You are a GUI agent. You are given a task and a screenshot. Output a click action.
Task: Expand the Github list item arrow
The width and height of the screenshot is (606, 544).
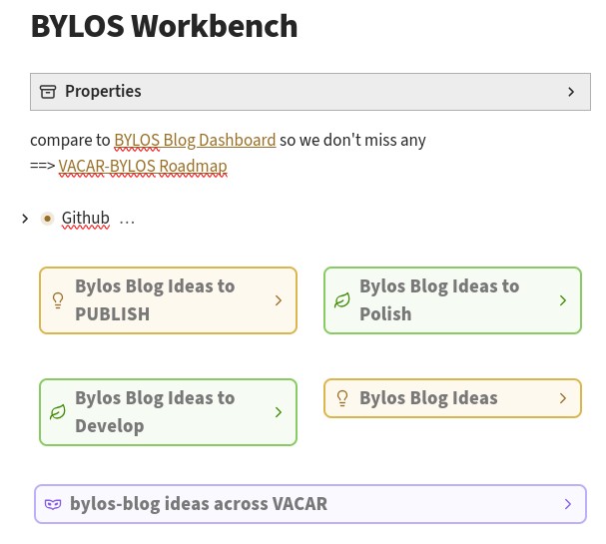pyautogui.click(x=25, y=218)
